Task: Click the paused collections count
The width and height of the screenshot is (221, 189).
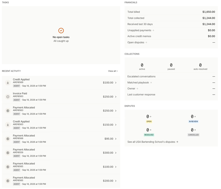Action: point(171,65)
